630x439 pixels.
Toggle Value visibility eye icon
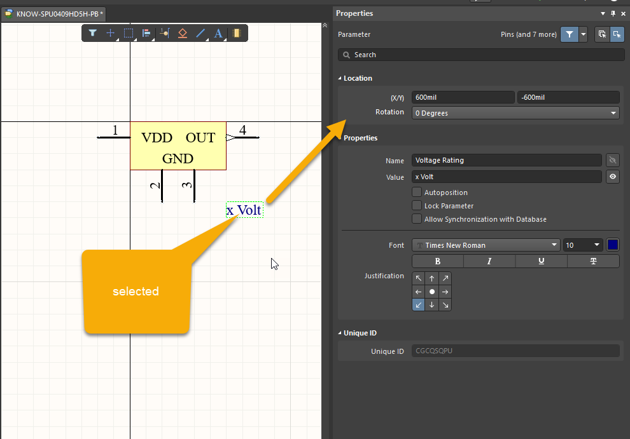(x=612, y=177)
